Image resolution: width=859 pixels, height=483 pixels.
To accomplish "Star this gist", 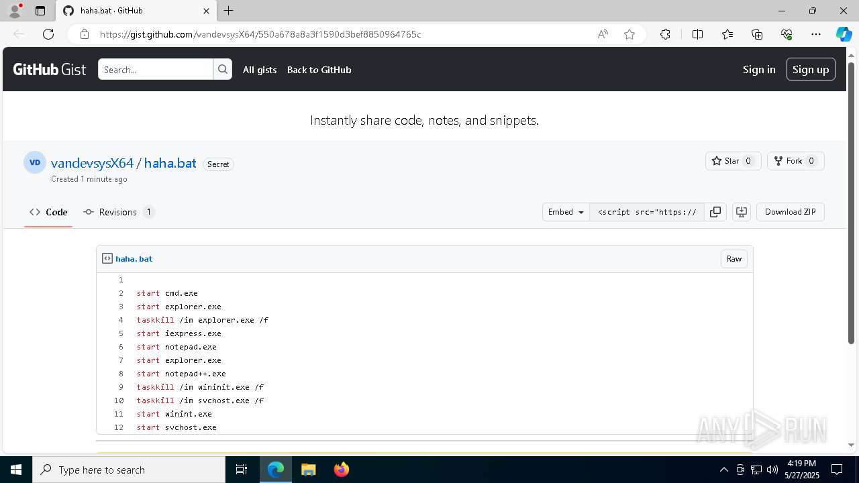I will click(x=733, y=161).
